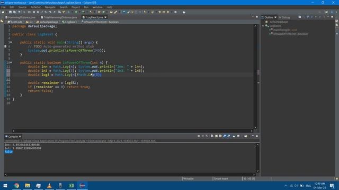Click the Open Type toolbar icon

(111, 12)
